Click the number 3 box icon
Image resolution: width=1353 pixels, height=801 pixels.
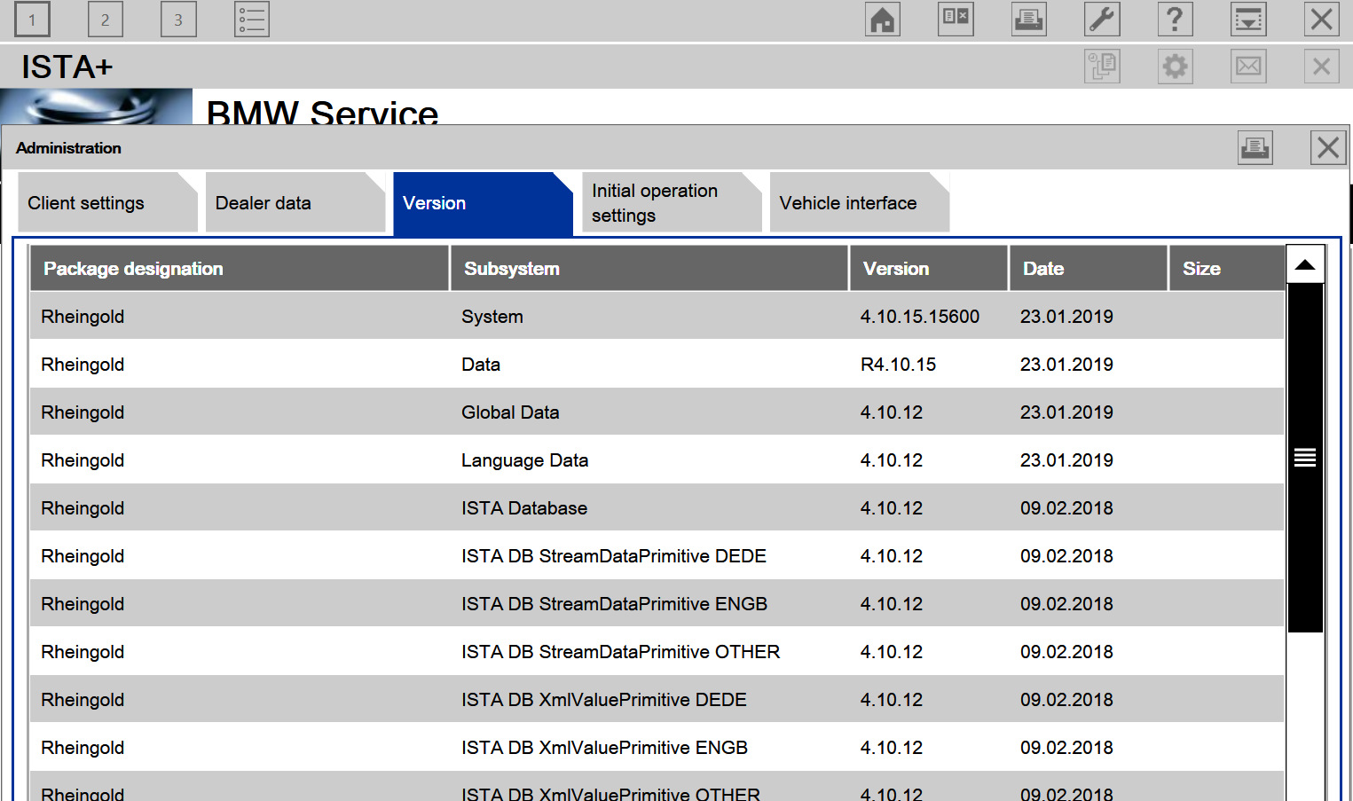[x=178, y=20]
